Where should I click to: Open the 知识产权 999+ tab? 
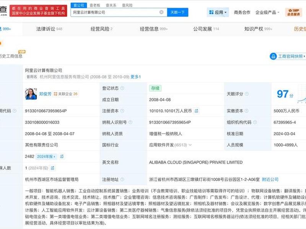(x=258, y=29)
